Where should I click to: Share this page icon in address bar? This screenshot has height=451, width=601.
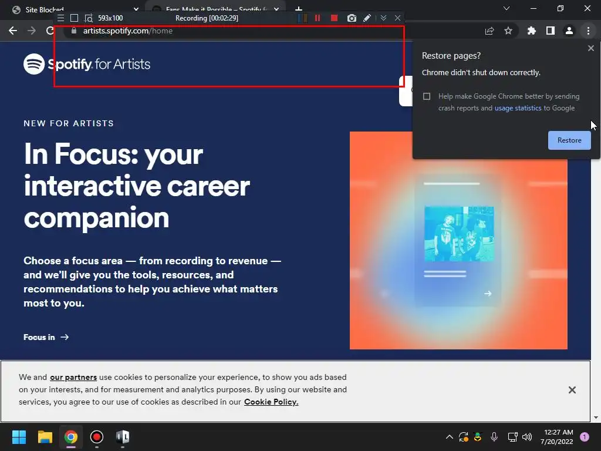point(489,31)
